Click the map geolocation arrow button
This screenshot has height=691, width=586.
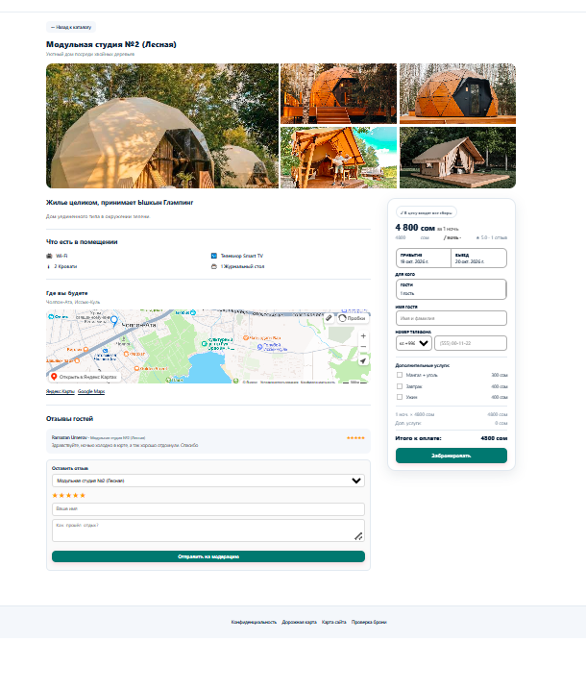363,361
